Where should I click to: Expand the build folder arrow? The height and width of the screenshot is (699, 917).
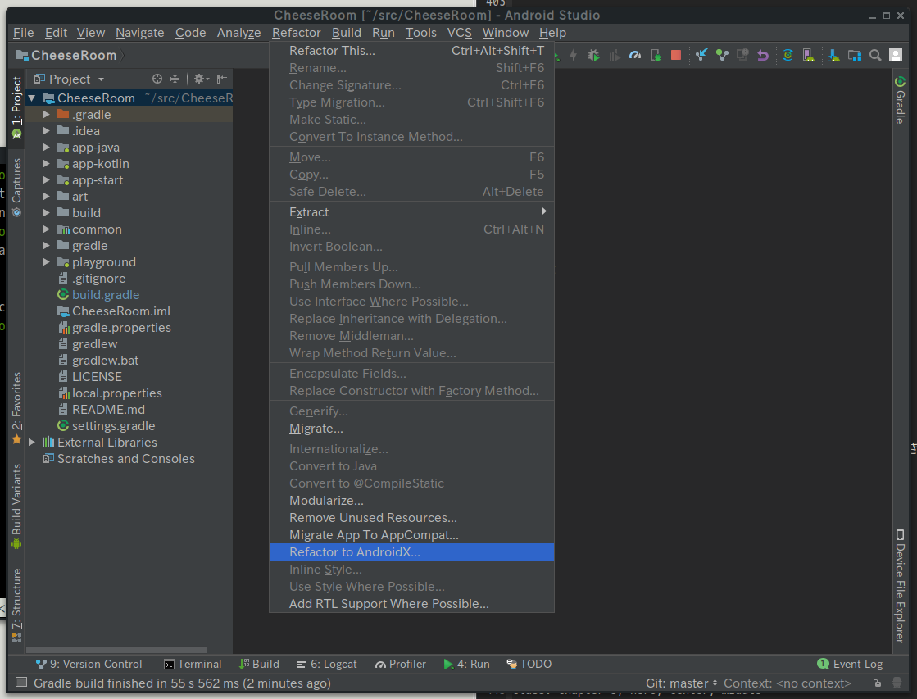pos(46,213)
